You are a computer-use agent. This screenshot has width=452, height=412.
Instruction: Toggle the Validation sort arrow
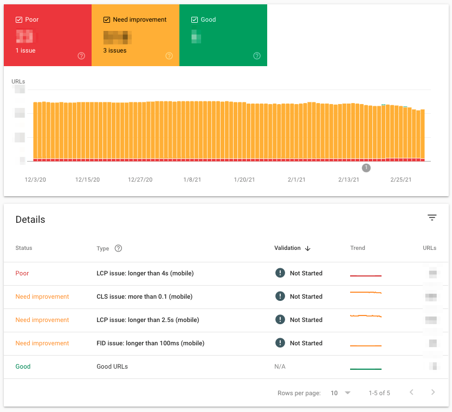click(x=308, y=248)
